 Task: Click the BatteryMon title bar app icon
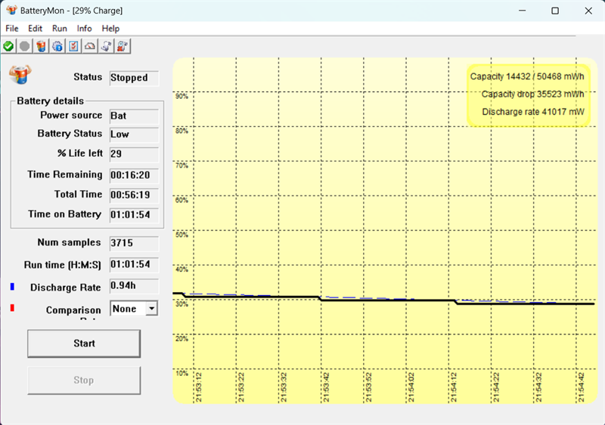pos(11,11)
